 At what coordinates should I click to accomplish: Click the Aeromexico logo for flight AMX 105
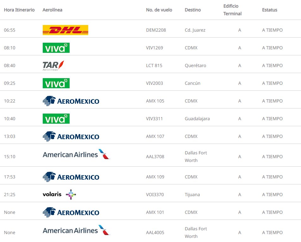point(71,101)
